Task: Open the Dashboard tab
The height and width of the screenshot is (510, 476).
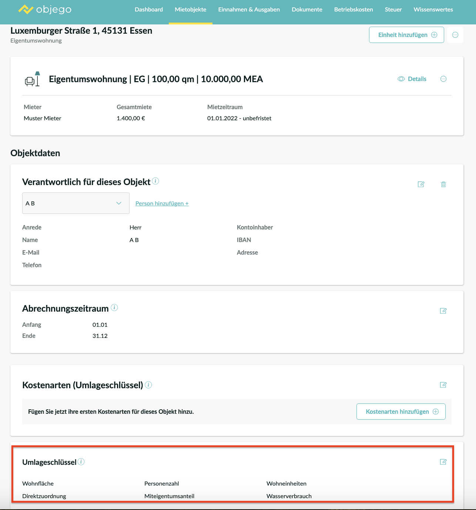Action: click(x=149, y=10)
